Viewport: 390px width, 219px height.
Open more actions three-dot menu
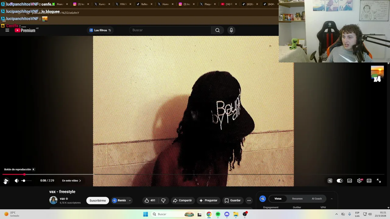(249, 200)
